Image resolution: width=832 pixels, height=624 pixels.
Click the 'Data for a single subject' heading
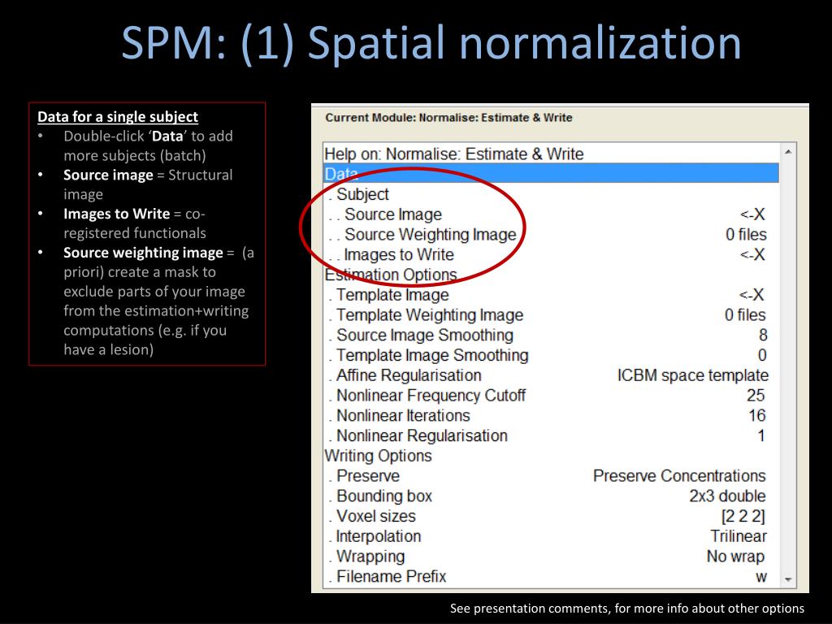point(118,117)
